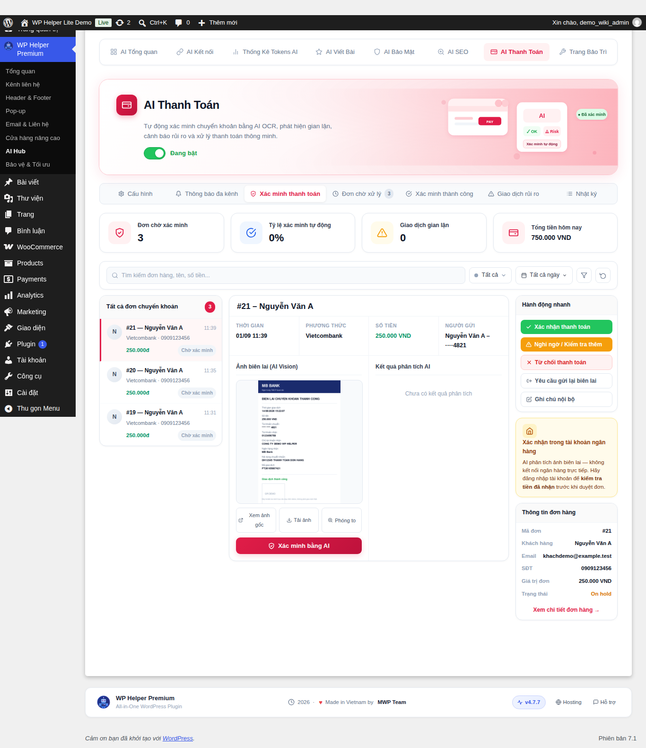
Task: Click the funnel filter icon button
Action: (584, 275)
